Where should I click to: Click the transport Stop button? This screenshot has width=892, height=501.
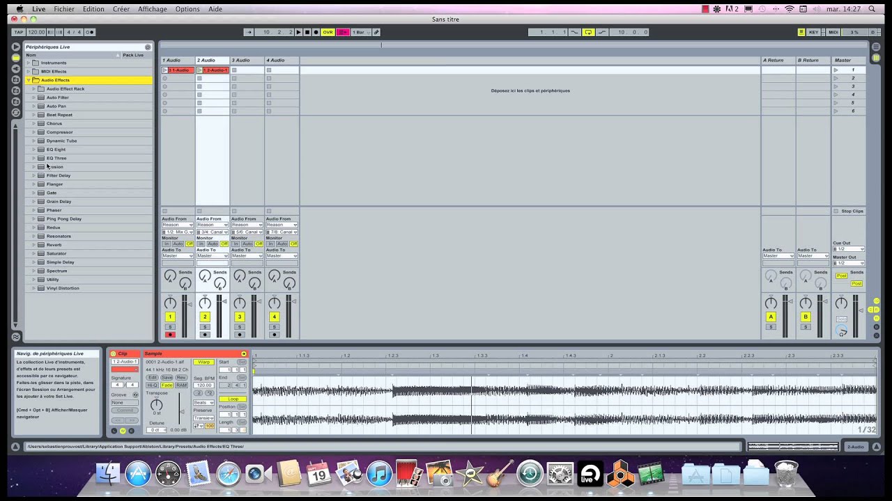click(x=307, y=32)
